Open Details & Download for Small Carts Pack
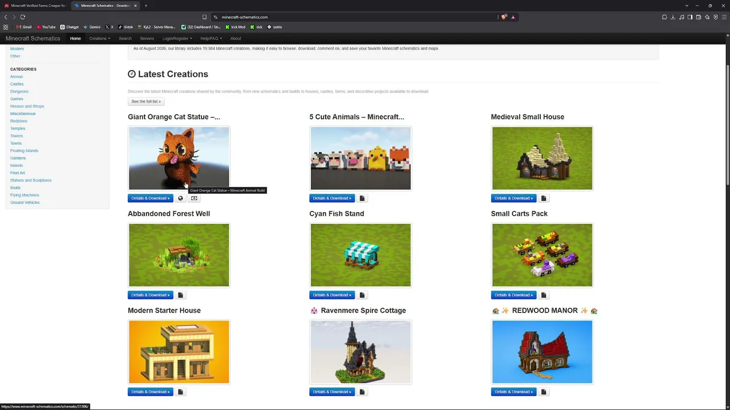 pyautogui.click(x=514, y=295)
